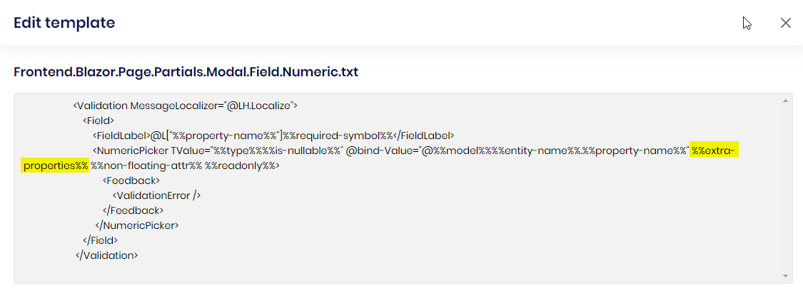
Task: Click the scroll down arrow in template editor
Action: point(786,275)
